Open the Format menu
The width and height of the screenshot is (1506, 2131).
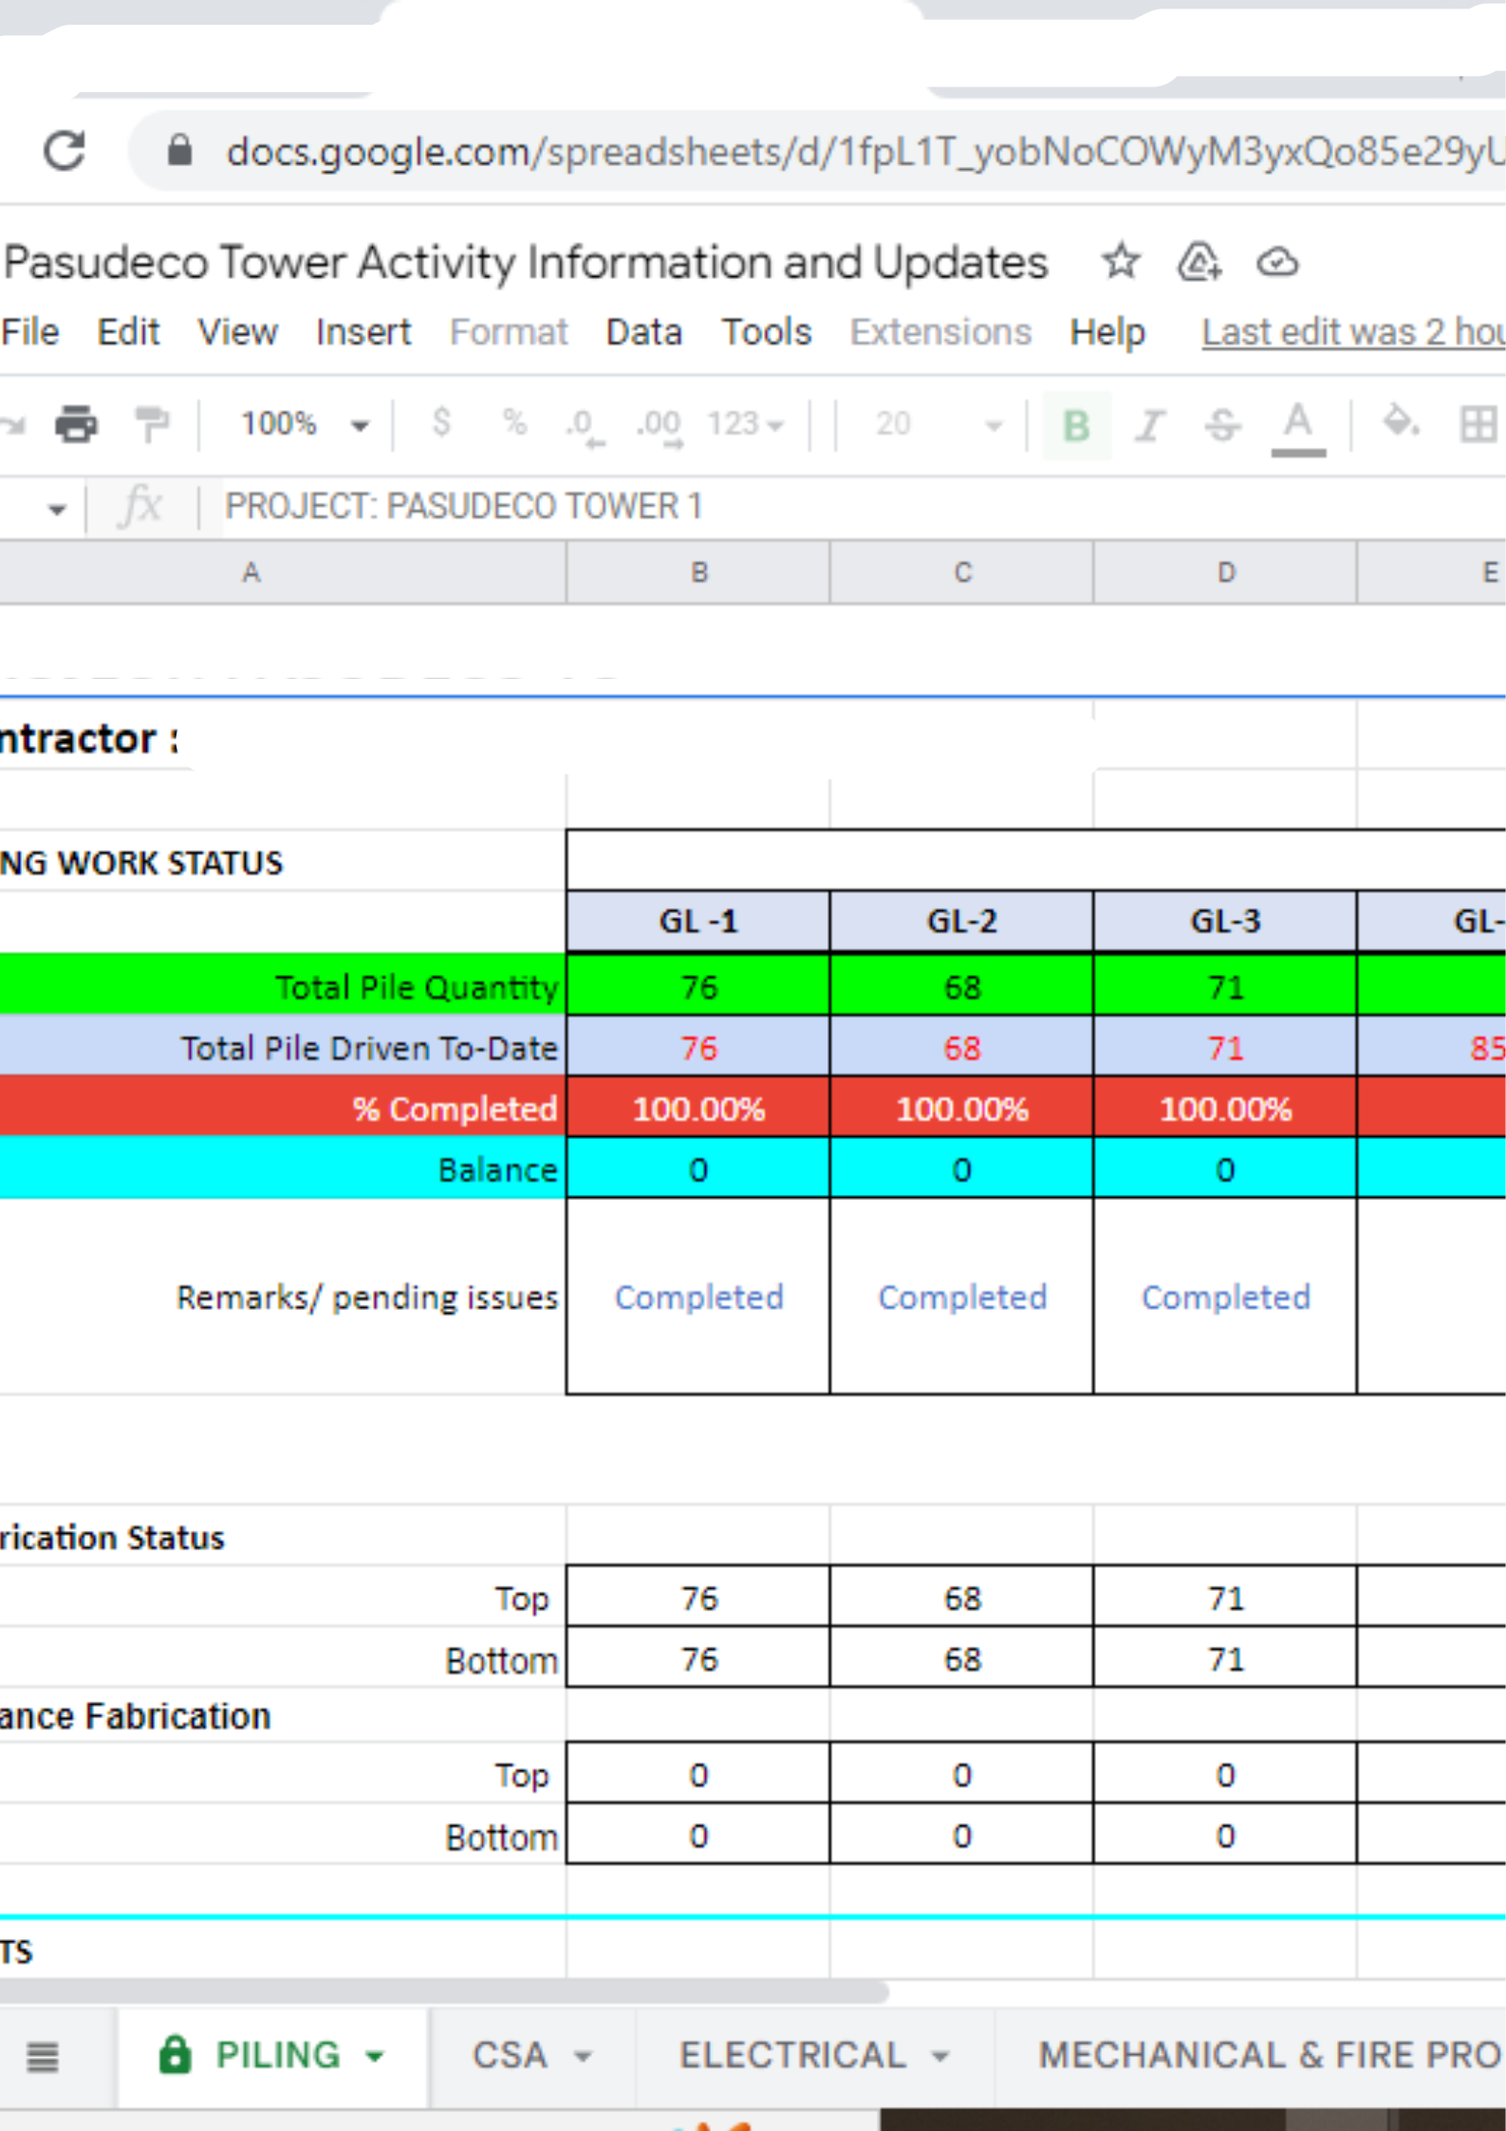point(509,331)
